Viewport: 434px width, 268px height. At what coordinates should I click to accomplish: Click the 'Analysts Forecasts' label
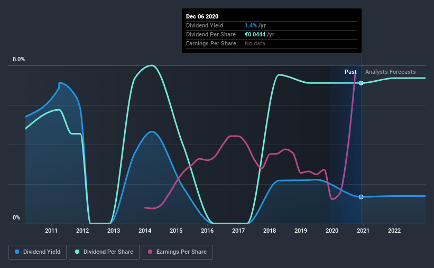(x=390, y=72)
